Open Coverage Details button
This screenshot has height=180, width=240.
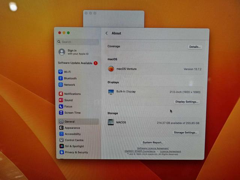click(x=195, y=47)
